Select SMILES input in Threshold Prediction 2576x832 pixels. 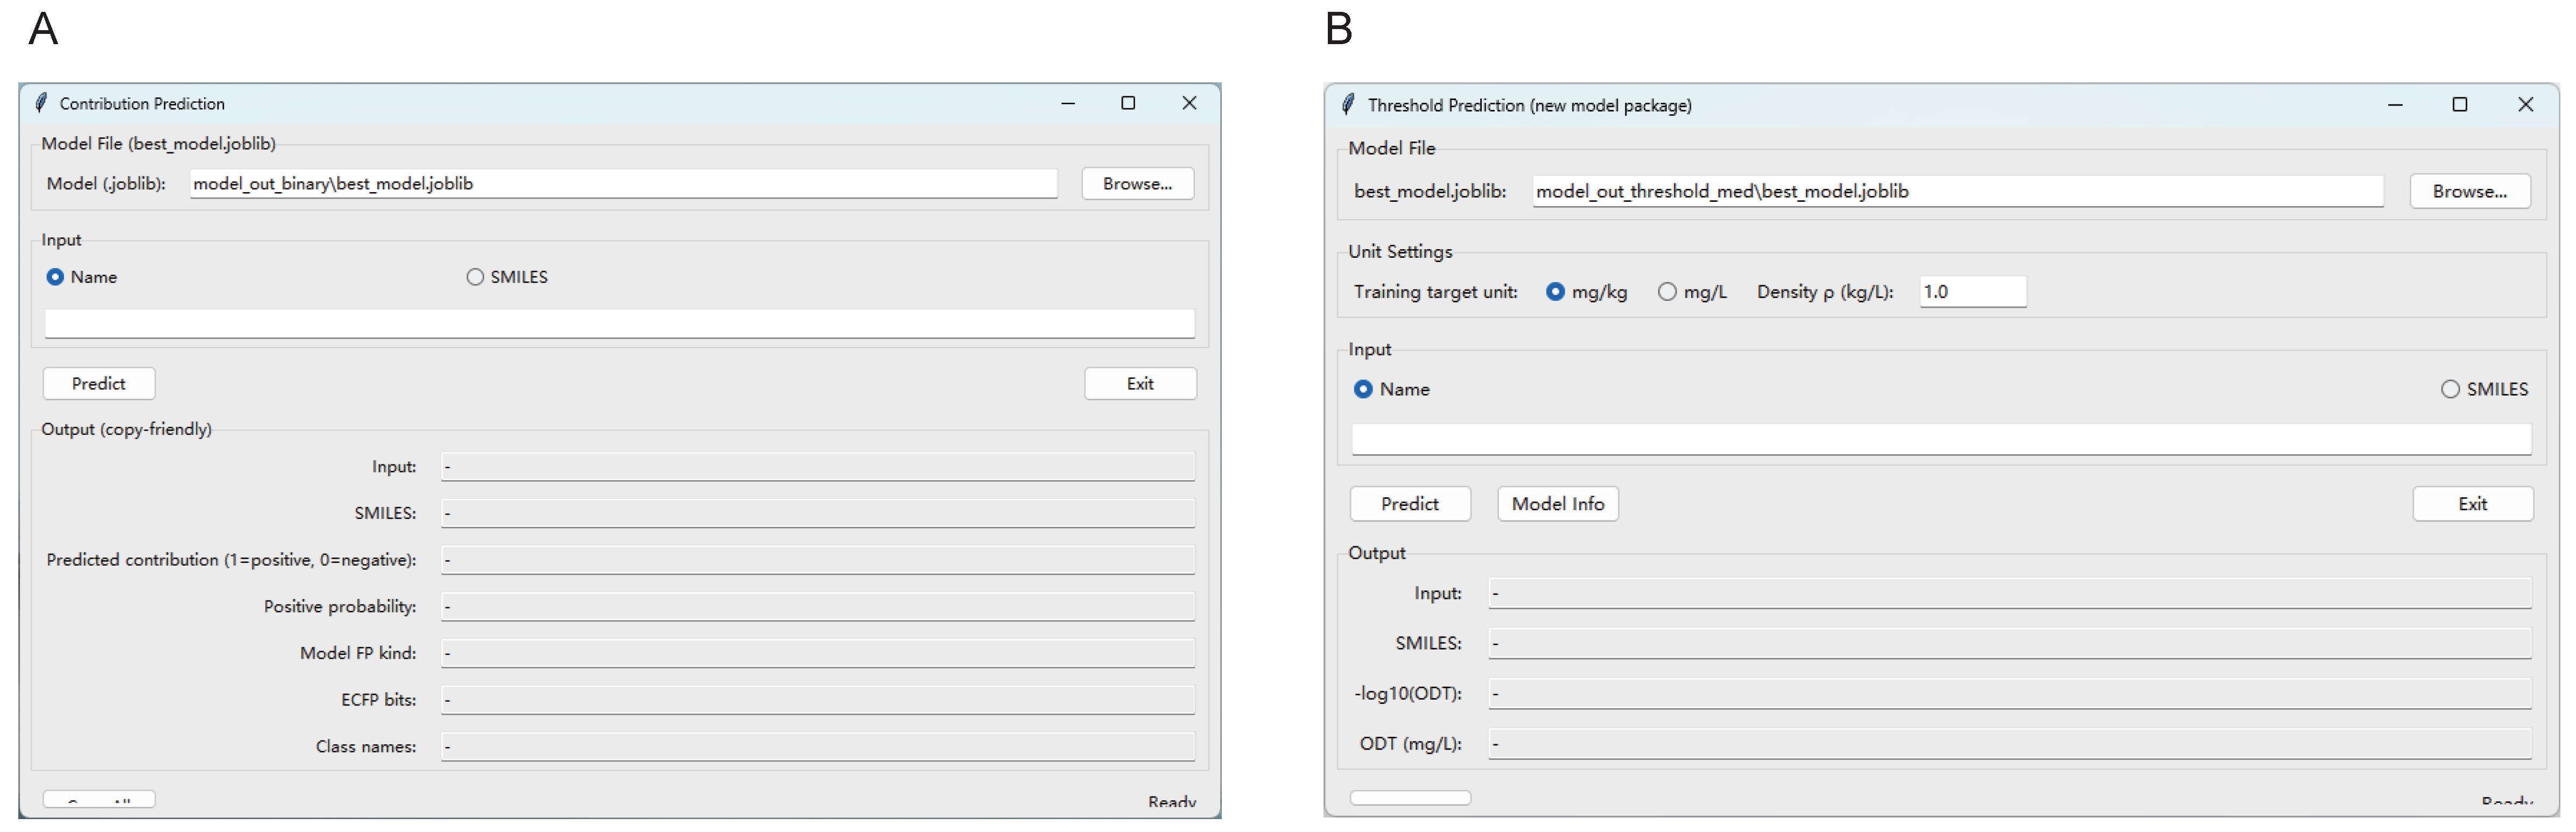[2450, 389]
